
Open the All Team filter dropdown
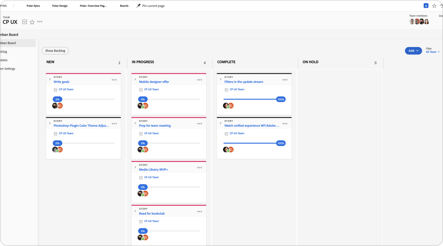click(x=433, y=52)
